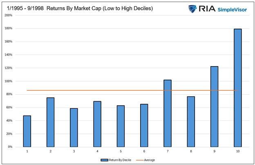This screenshot has width=255, height=165.
Task: Click the decile 8 bar
Action: [191, 122]
